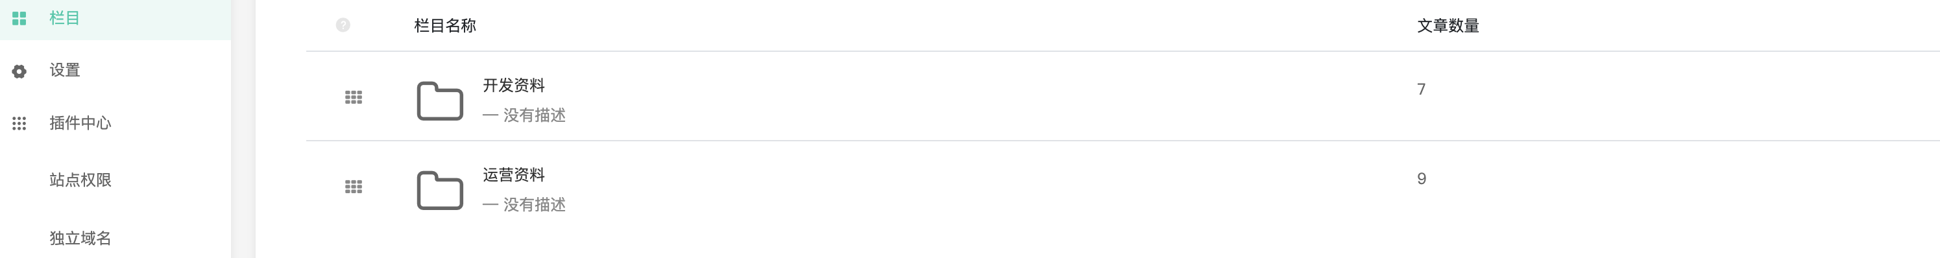
Task: Click the article count 7 for 开发资料
Action: (1421, 89)
